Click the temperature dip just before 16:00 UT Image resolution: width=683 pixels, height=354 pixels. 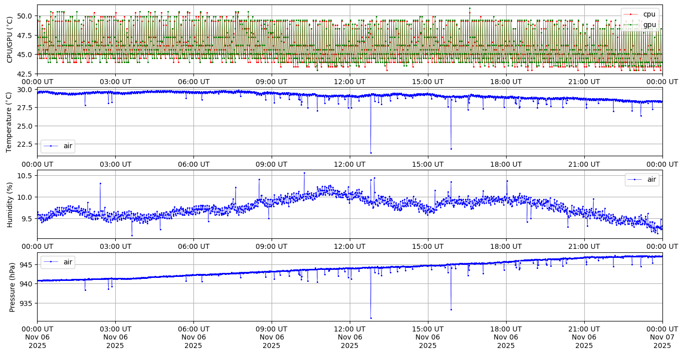pyautogui.click(x=451, y=149)
